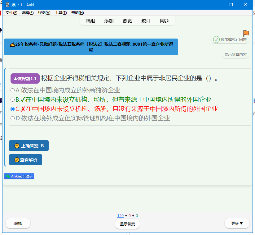Open the 统计 statistics
This screenshot has height=235, width=255.
(x=146, y=21)
